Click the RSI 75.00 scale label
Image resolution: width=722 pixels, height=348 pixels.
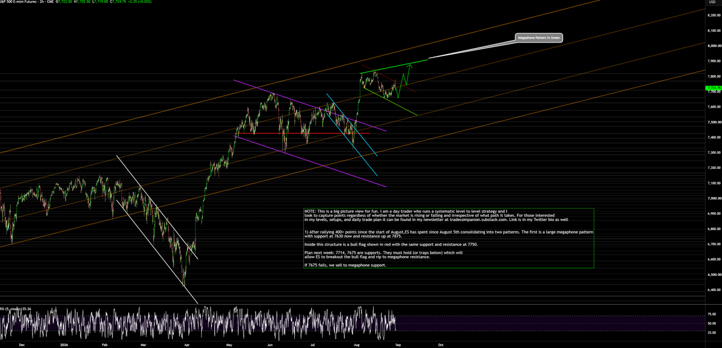(712, 314)
